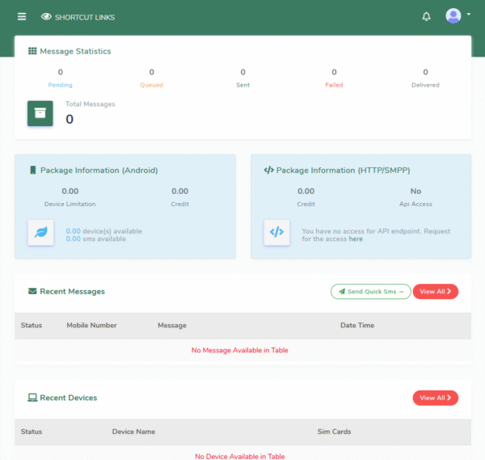Click the Recent Messages heading
The height and width of the screenshot is (460, 485).
[x=73, y=291]
